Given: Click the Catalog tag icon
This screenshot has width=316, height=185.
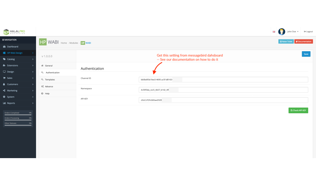Looking at the screenshot, I should click(x=4, y=59).
